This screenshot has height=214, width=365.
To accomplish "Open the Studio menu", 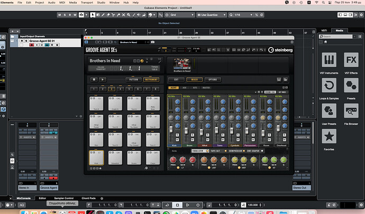I will click(101, 3).
